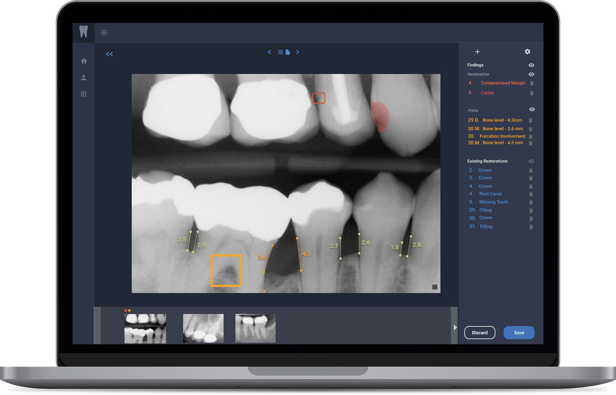Screen dimensions: 616x395
Task: Open the settings gear in the findings panel
Action: coord(527,52)
